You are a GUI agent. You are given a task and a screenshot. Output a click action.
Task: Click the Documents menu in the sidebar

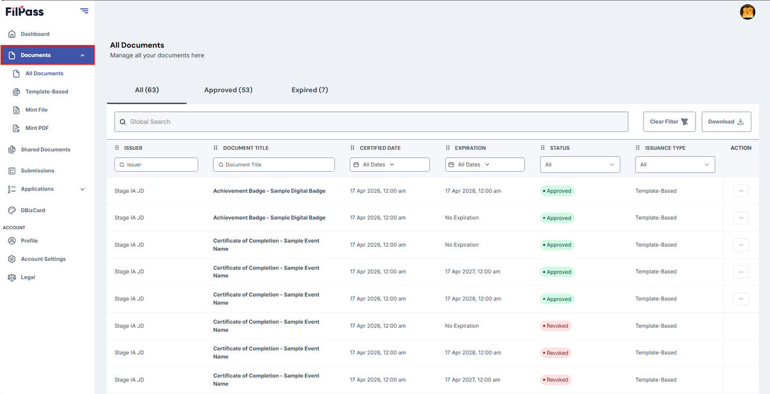[47, 55]
